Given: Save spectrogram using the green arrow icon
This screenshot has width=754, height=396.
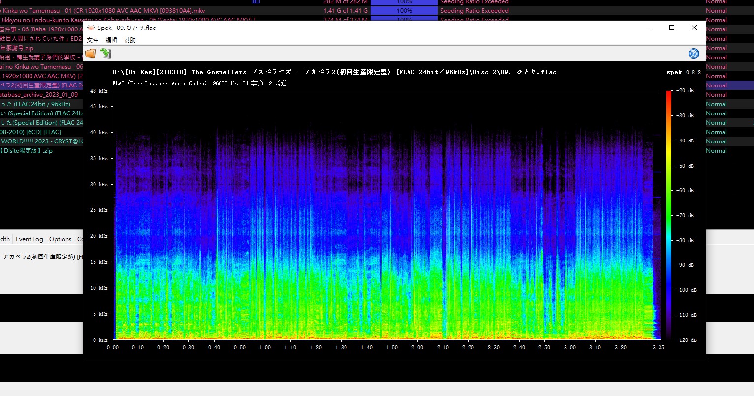Looking at the screenshot, I should click(x=106, y=54).
